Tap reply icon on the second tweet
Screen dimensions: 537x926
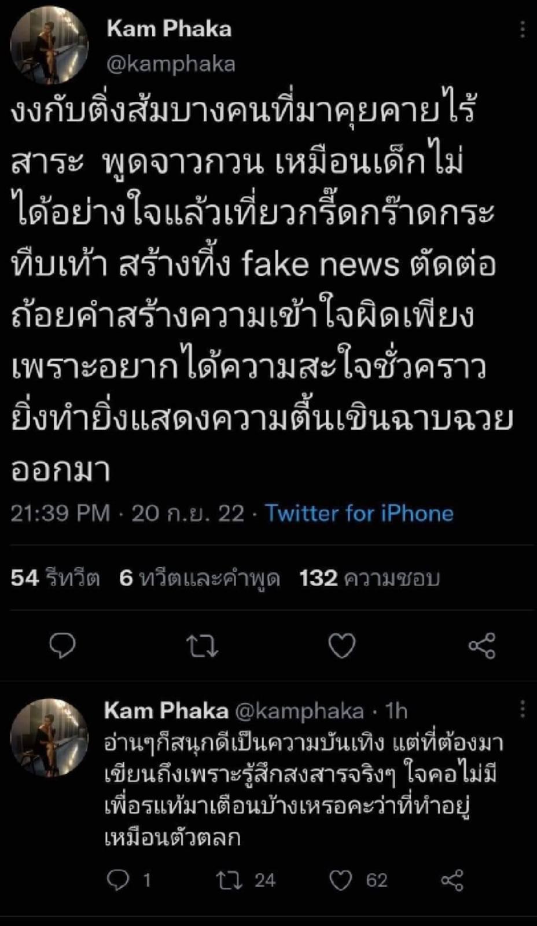[x=118, y=880]
